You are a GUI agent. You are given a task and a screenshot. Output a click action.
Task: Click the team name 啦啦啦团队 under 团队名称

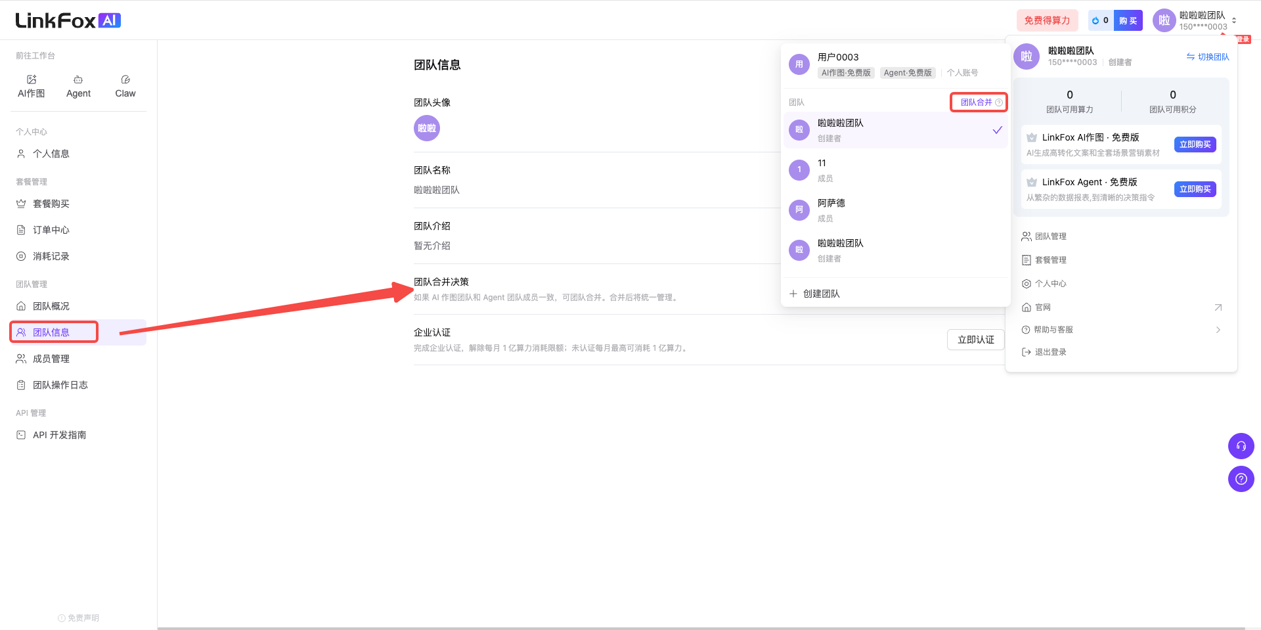[437, 190]
